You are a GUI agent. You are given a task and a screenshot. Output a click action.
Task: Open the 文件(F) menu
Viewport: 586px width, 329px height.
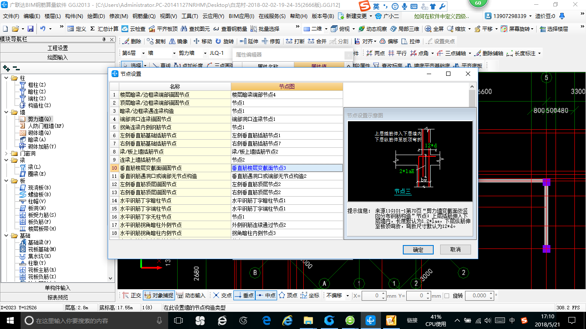(11, 16)
